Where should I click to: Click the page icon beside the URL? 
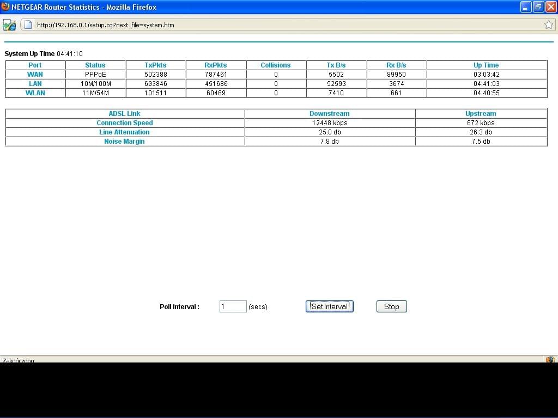(27, 24)
